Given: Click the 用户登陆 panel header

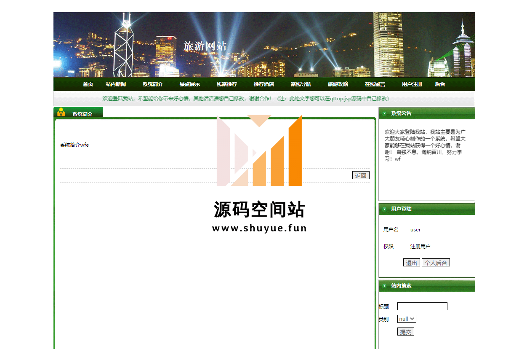Looking at the screenshot, I should (427, 209).
